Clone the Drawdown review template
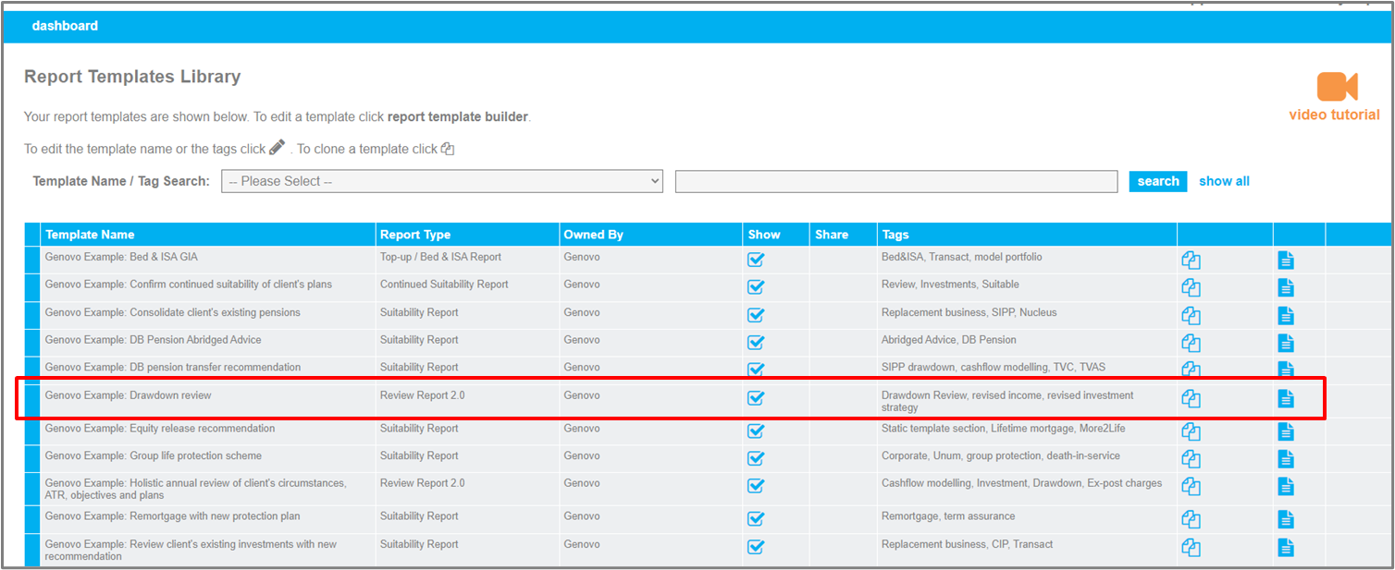 pos(1191,398)
